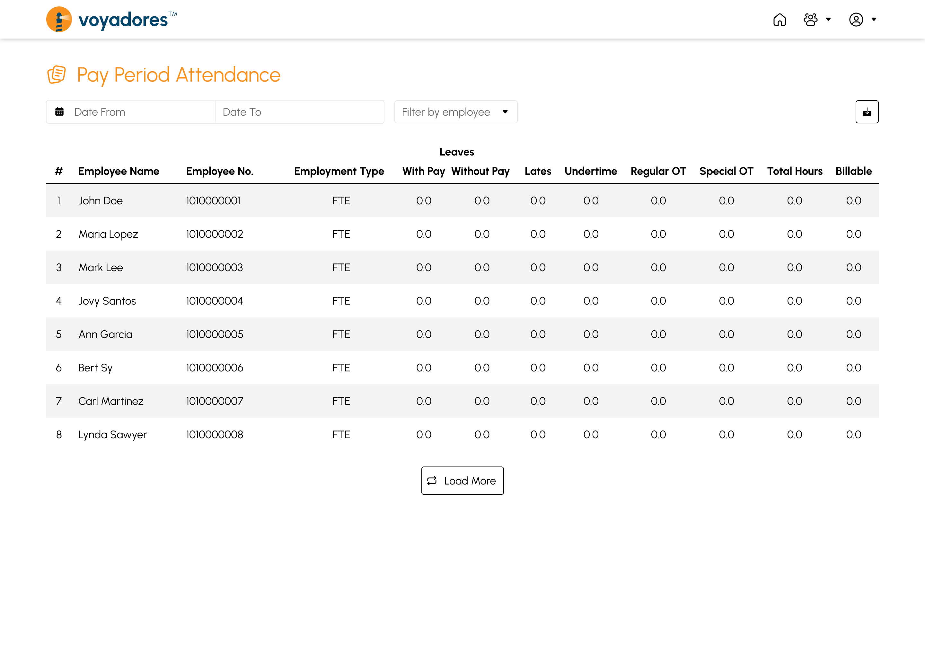Click the Pay Period Attendance page icon

[57, 75]
